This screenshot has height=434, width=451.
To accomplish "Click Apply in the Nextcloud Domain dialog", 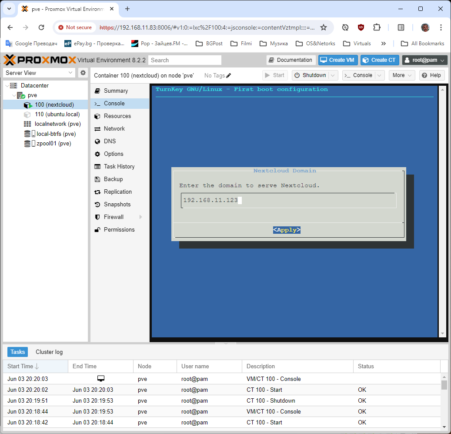I will click(287, 230).
